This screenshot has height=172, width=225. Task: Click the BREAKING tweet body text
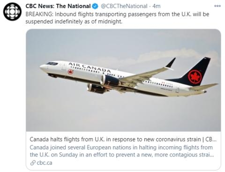(x=117, y=18)
